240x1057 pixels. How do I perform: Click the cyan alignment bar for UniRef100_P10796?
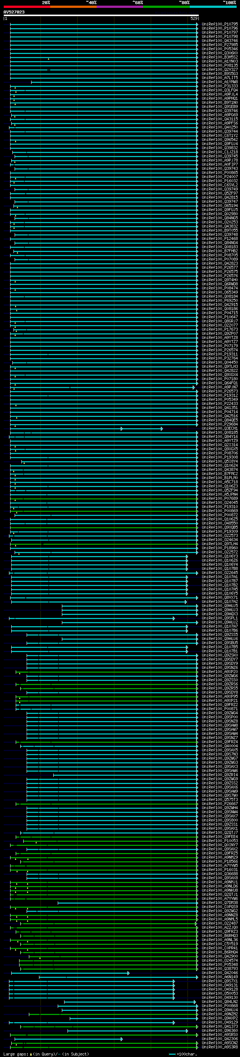(104, 28)
